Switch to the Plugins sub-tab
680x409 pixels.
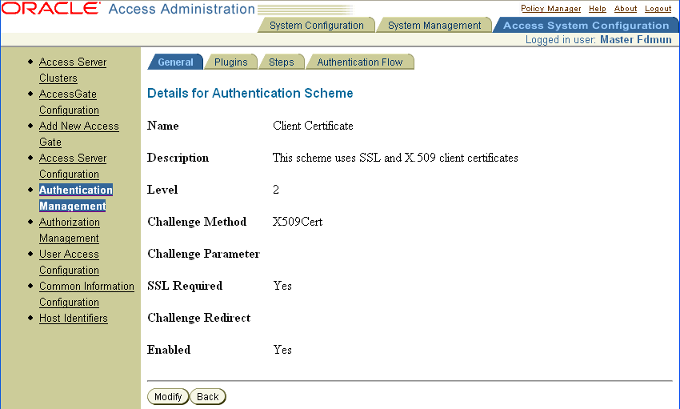point(230,62)
